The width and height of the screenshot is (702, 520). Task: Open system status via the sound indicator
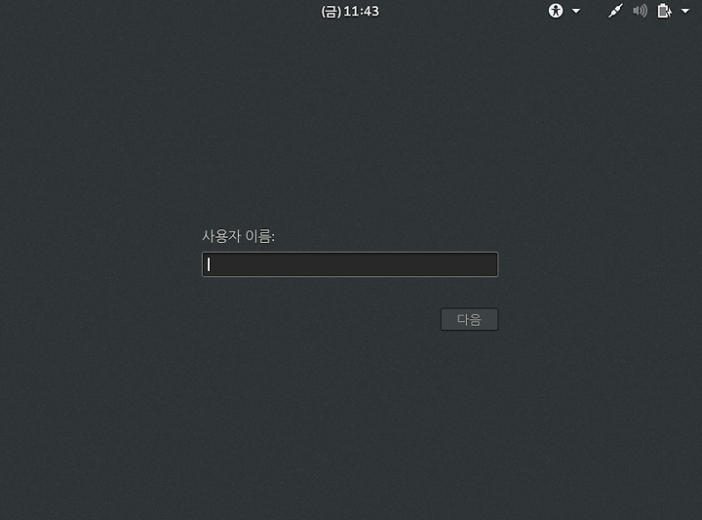coord(640,11)
